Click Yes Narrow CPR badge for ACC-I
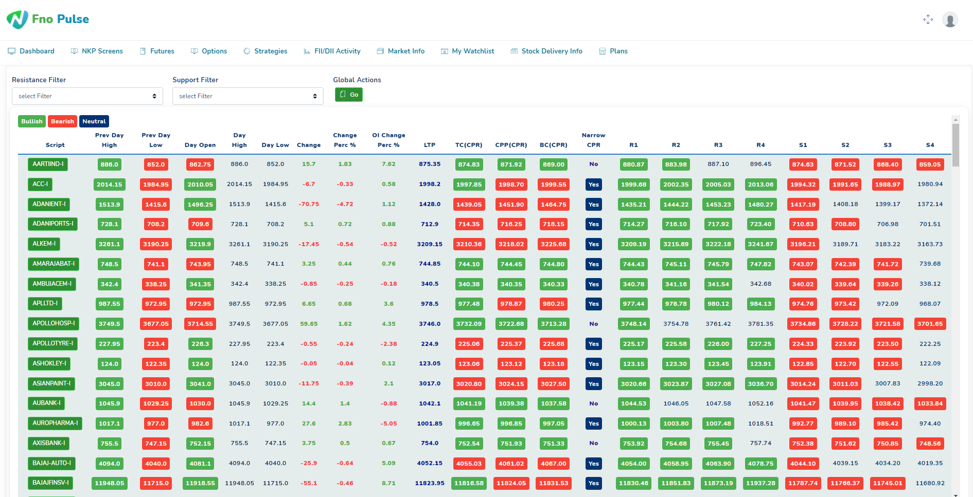 coord(594,185)
